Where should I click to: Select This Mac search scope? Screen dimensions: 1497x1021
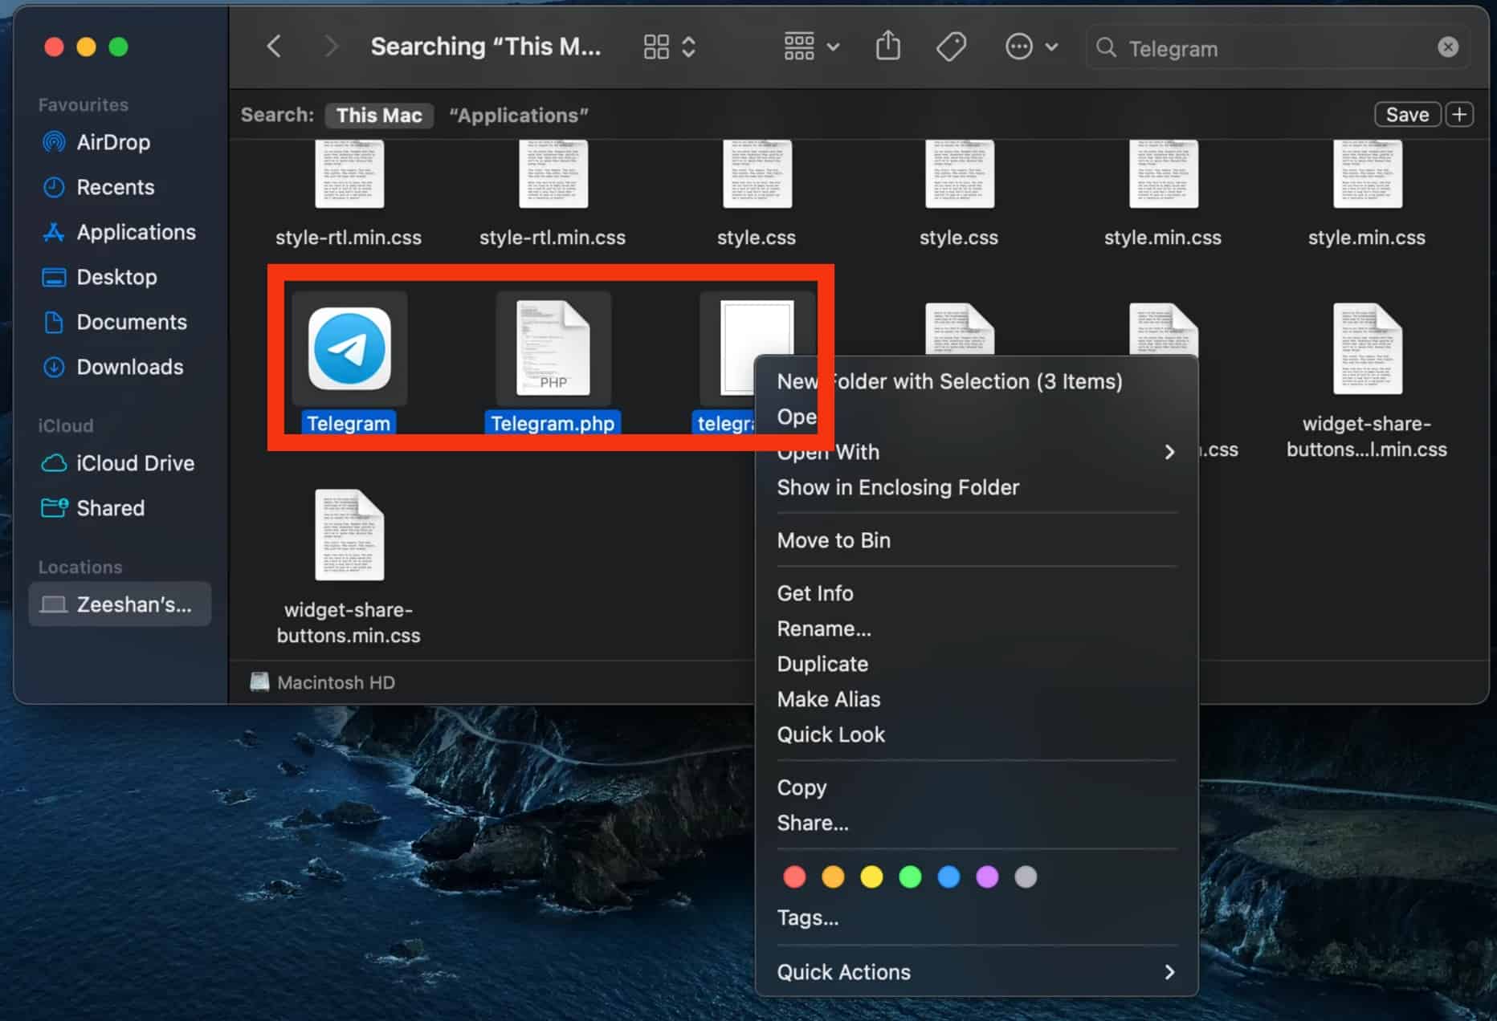pos(379,115)
